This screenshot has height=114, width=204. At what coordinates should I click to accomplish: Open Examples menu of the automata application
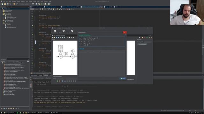click(x=59, y=28)
